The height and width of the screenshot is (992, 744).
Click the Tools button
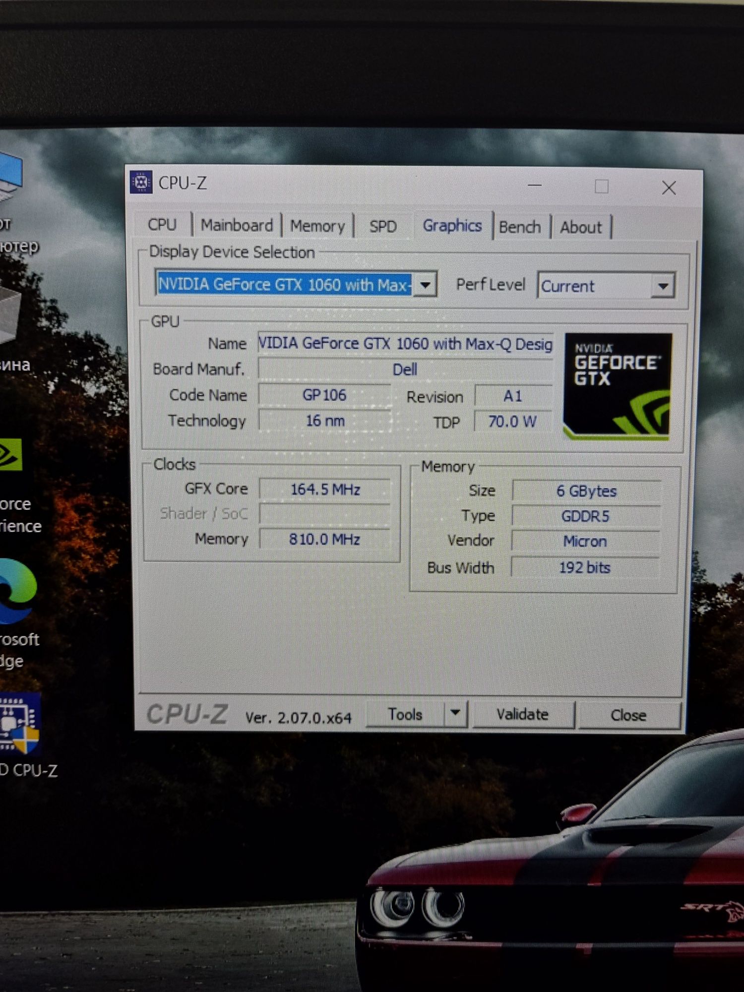(x=405, y=714)
